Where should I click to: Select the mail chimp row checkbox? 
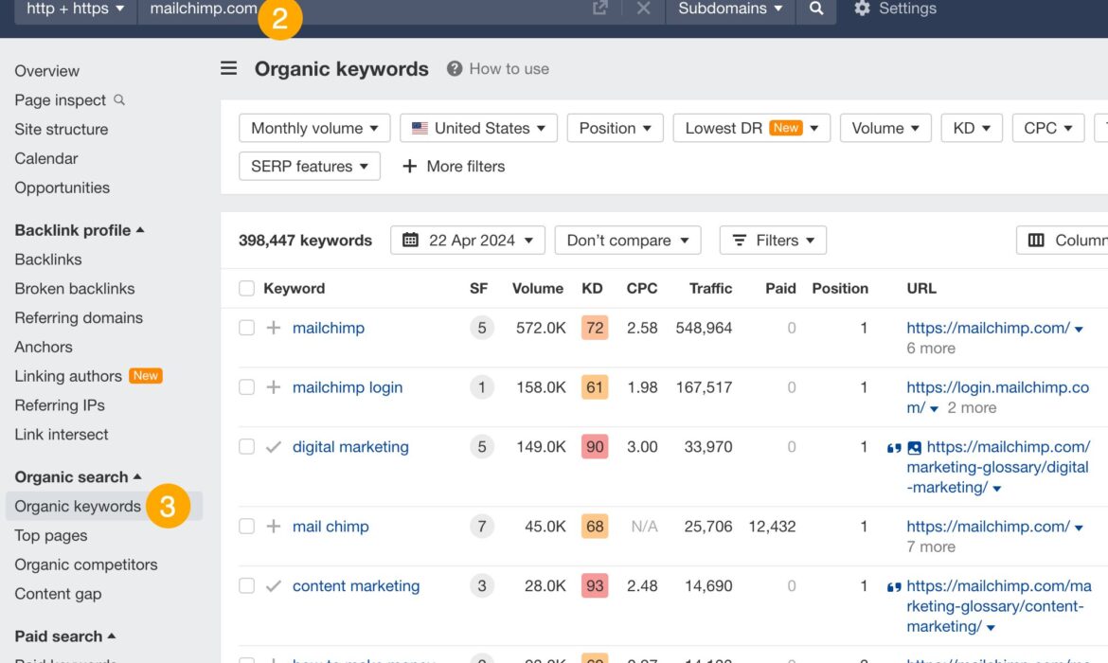246,526
